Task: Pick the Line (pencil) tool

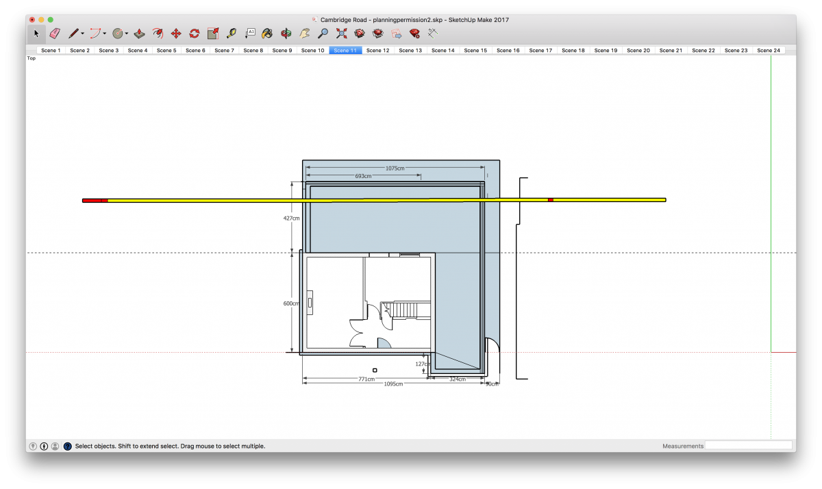Action: point(73,32)
